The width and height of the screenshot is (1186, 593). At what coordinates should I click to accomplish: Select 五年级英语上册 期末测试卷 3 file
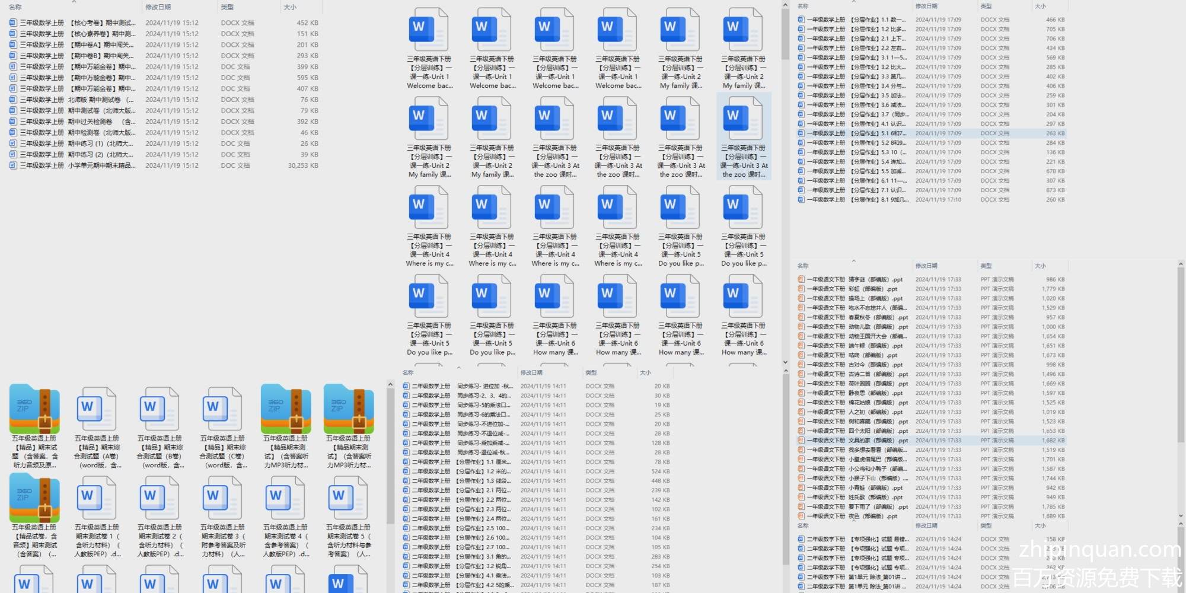222,516
